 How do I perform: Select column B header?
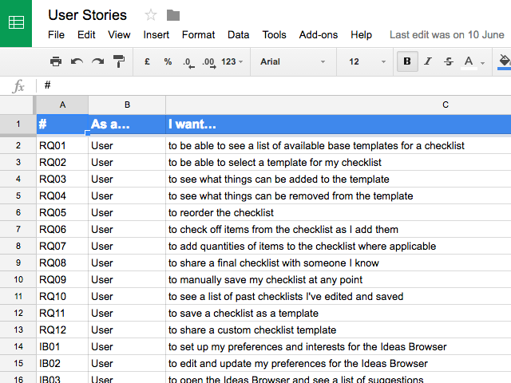pos(127,105)
